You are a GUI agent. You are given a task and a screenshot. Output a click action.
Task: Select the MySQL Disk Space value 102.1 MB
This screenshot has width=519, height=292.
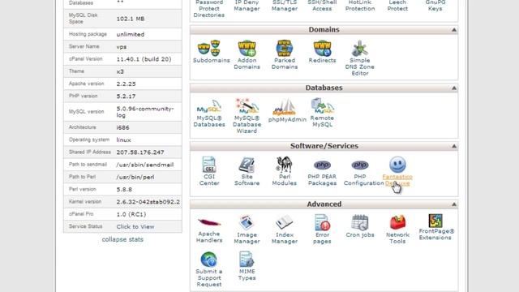click(130, 19)
